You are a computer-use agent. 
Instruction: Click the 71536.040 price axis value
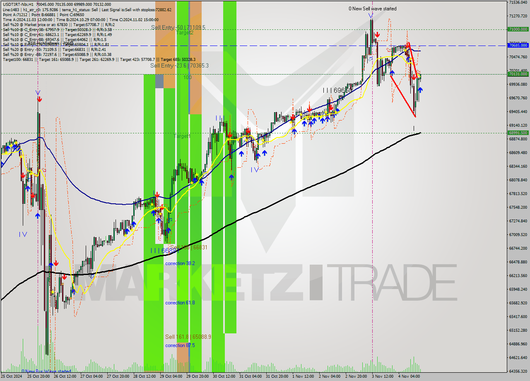pos(518,2)
